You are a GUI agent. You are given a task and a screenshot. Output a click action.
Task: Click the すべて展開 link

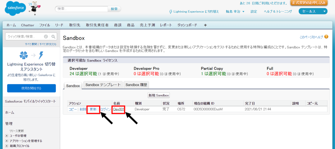click(31, 44)
